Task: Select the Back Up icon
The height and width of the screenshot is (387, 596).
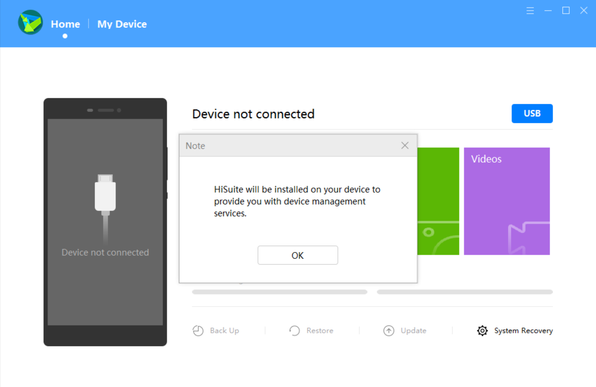Action: (198, 331)
